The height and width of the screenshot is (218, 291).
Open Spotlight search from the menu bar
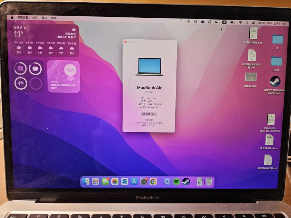[247, 22]
